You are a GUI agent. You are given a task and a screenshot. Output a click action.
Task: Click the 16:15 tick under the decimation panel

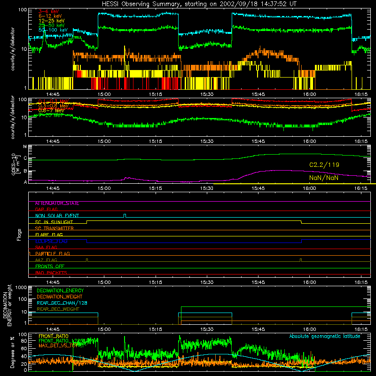coord(360,329)
